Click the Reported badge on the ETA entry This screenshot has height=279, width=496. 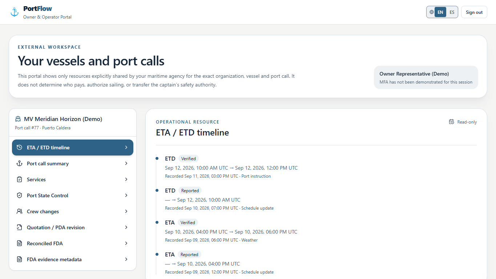pyautogui.click(x=189, y=254)
